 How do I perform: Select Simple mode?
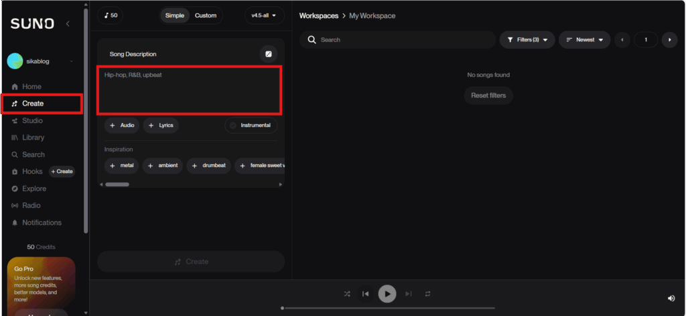pos(174,15)
